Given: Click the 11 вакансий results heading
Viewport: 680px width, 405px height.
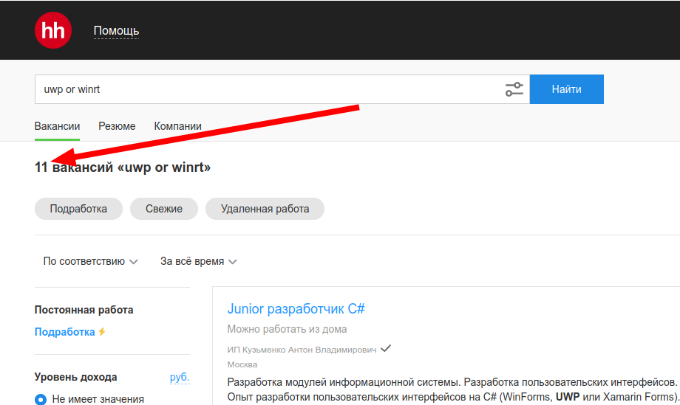Looking at the screenshot, I should pyautogui.click(x=122, y=167).
